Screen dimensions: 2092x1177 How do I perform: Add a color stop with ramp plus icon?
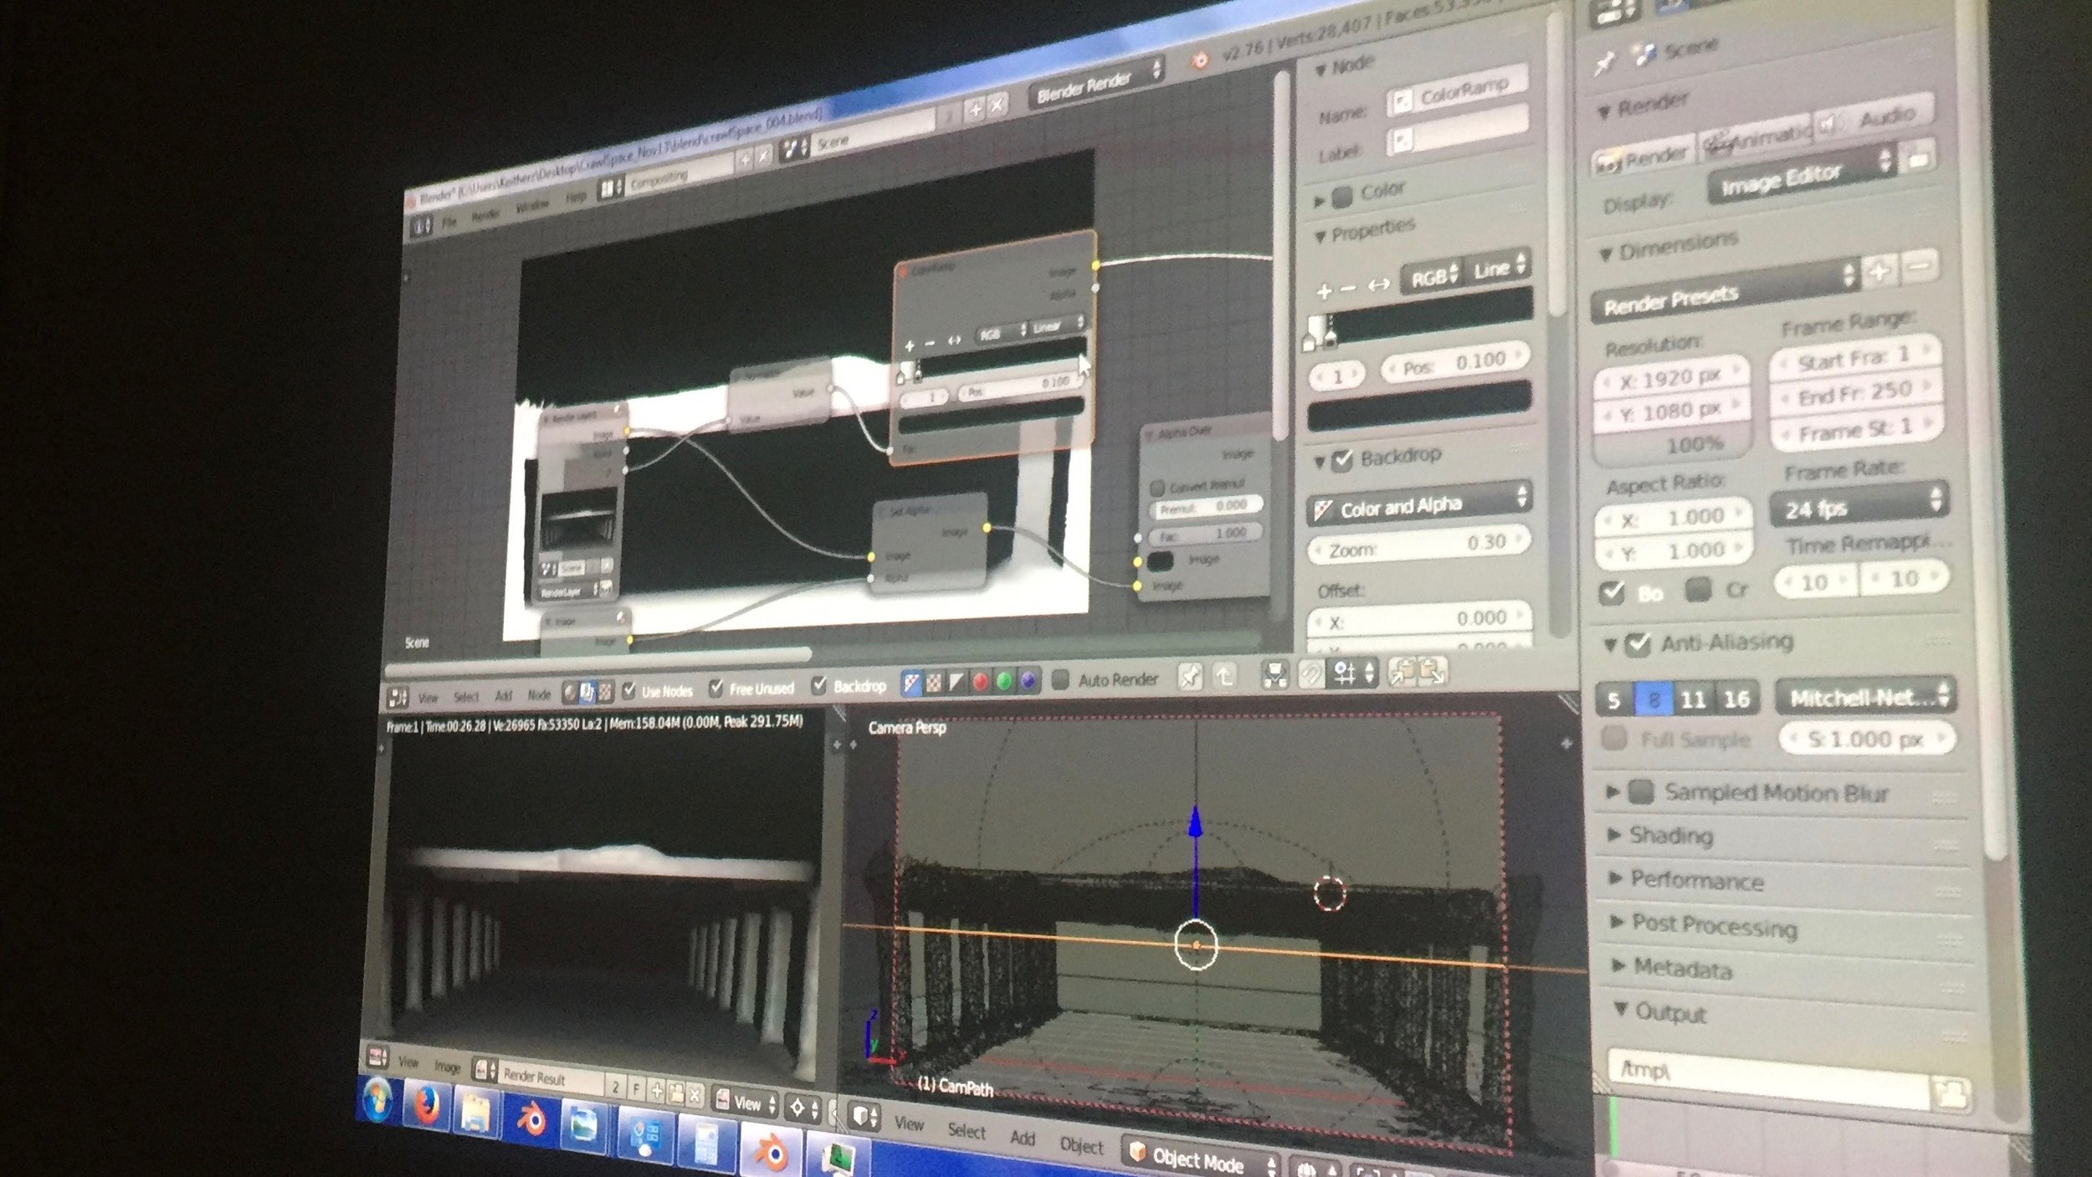pyautogui.click(x=1324, y=292)
